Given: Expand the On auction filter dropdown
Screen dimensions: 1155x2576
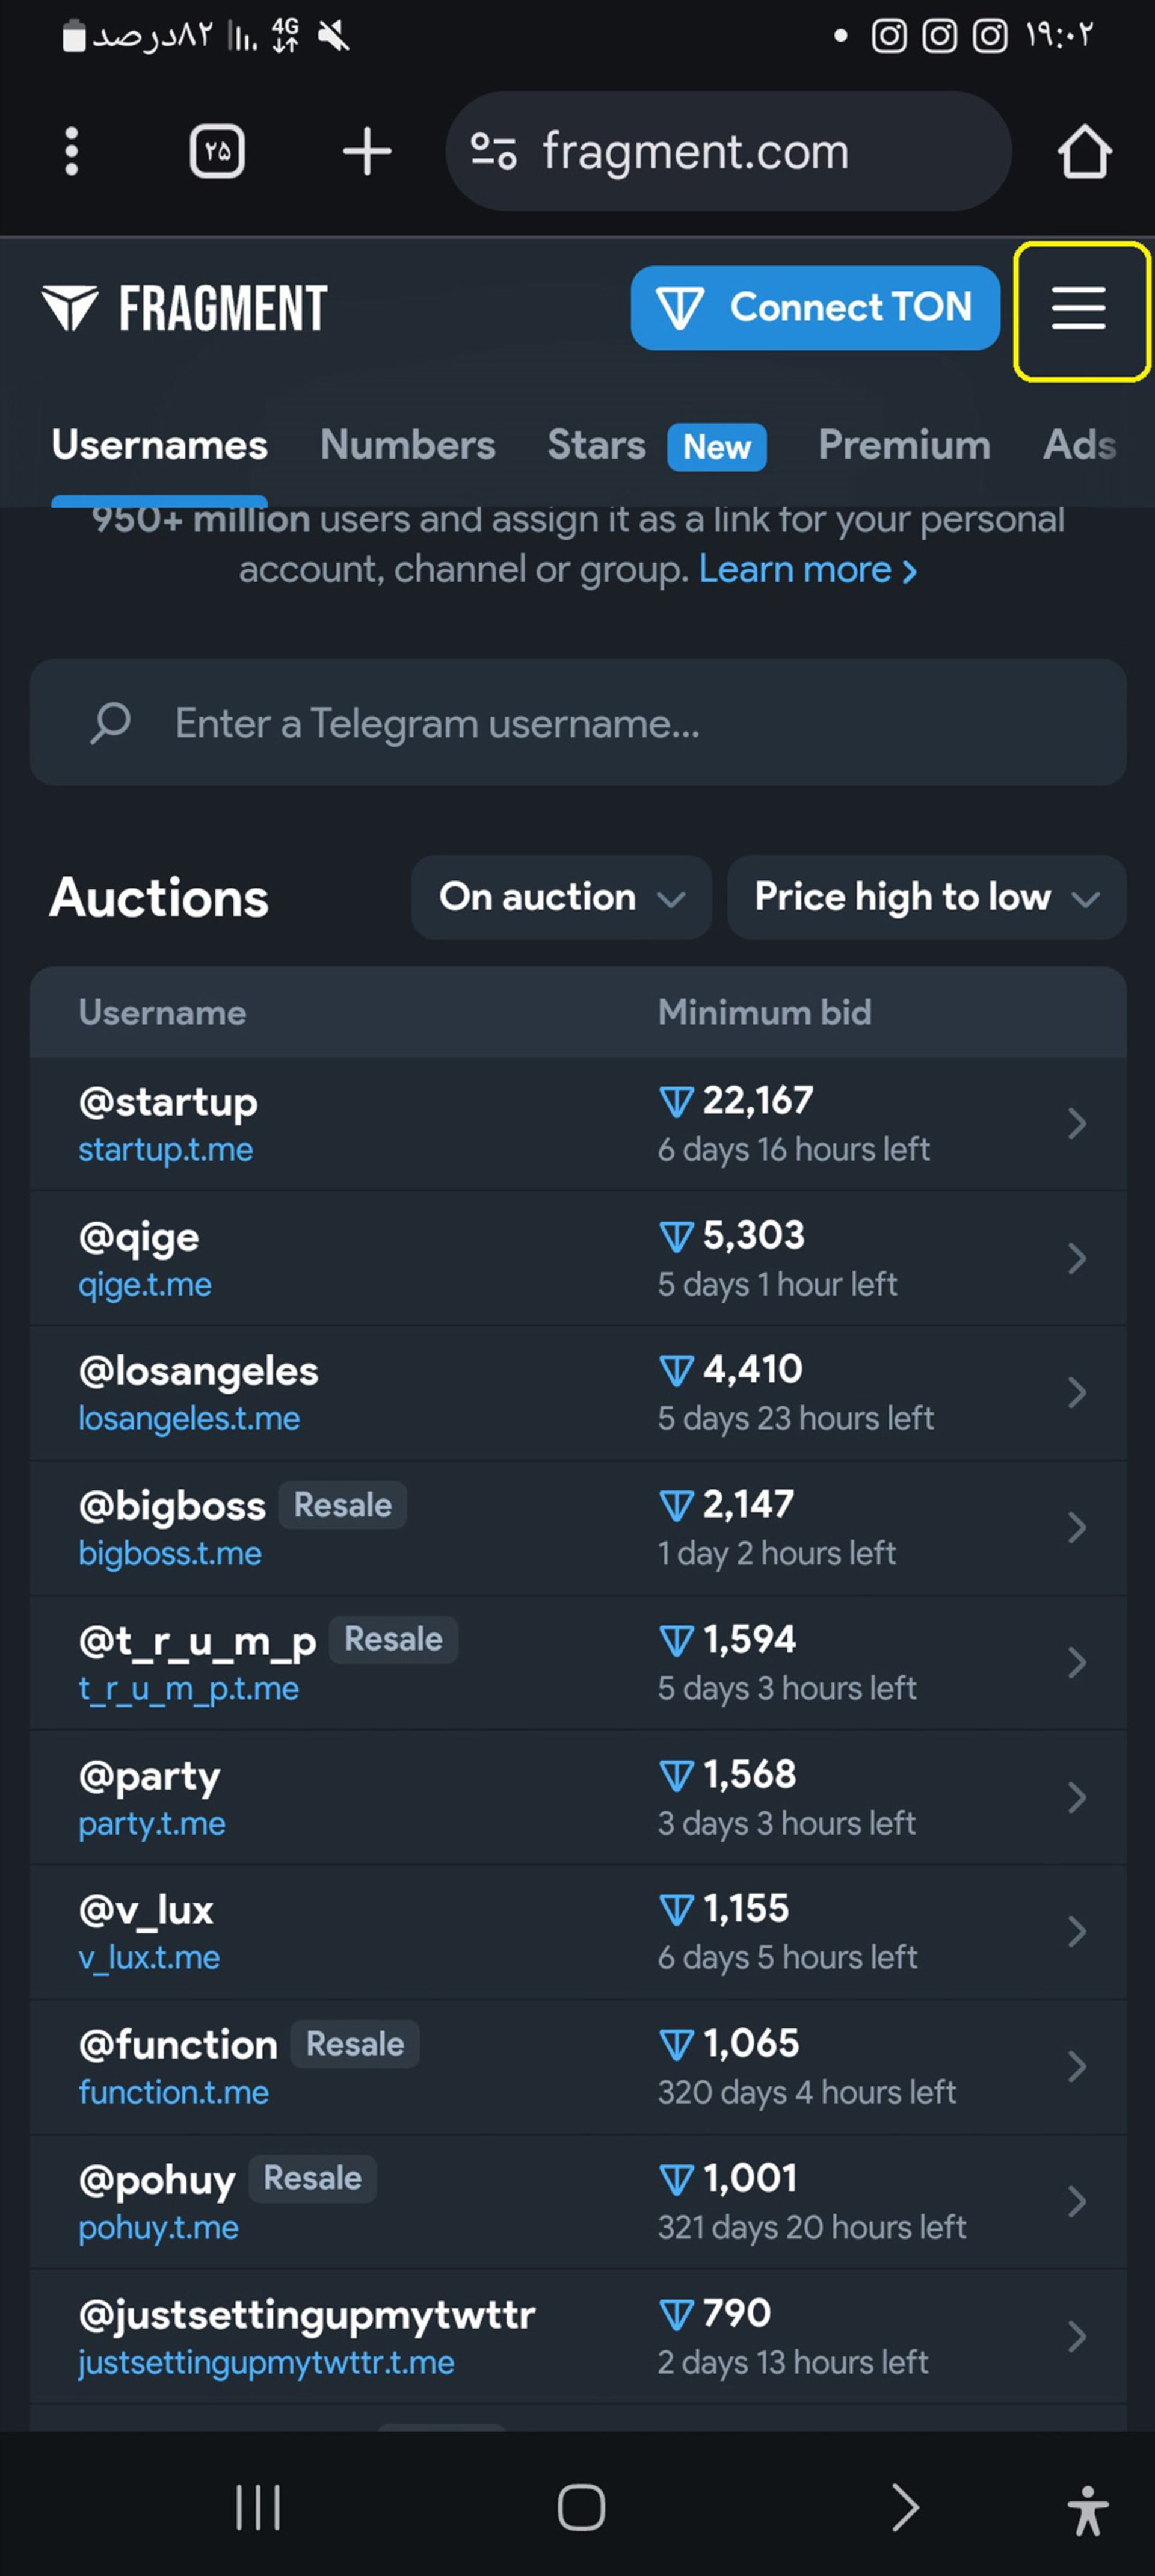Looking at the screenshot, I should coord(561,897).
